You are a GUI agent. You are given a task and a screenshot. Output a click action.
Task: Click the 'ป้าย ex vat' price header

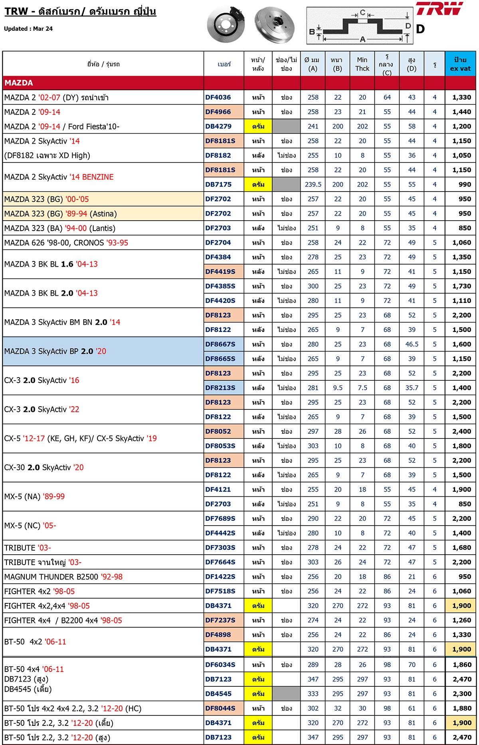click(460, 64)
